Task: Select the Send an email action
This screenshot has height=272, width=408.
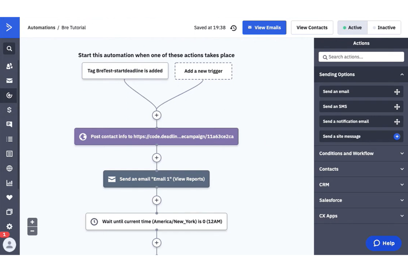Action: coord(361,91)
